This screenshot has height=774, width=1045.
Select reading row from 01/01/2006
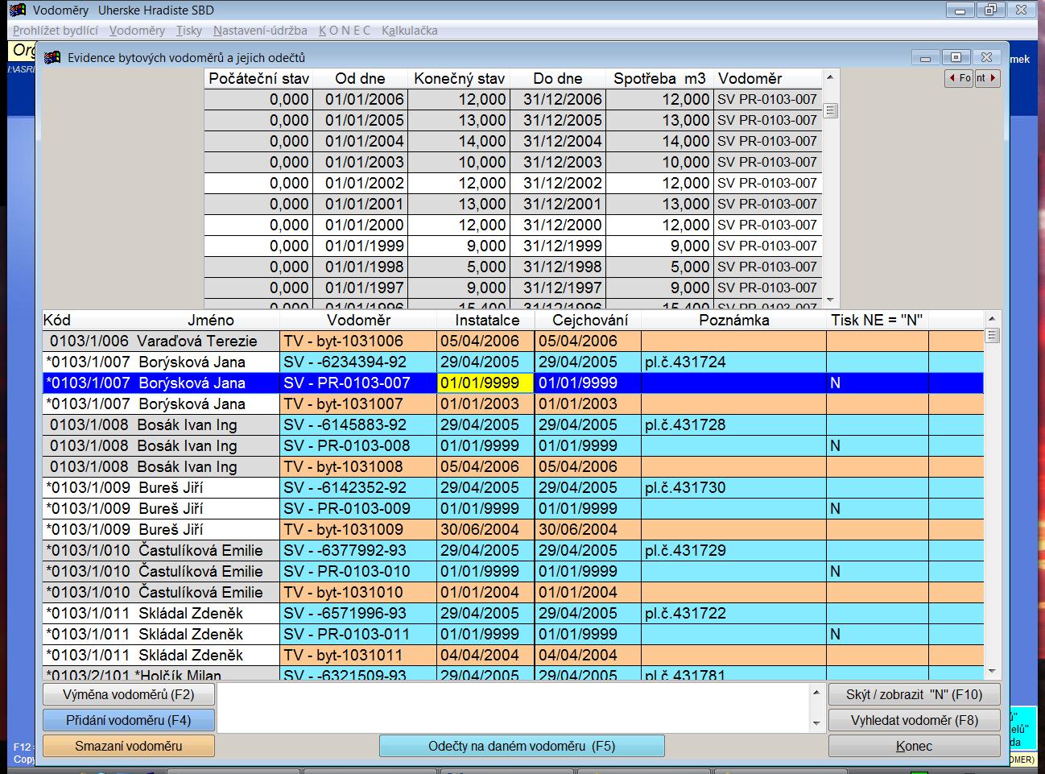513,99
